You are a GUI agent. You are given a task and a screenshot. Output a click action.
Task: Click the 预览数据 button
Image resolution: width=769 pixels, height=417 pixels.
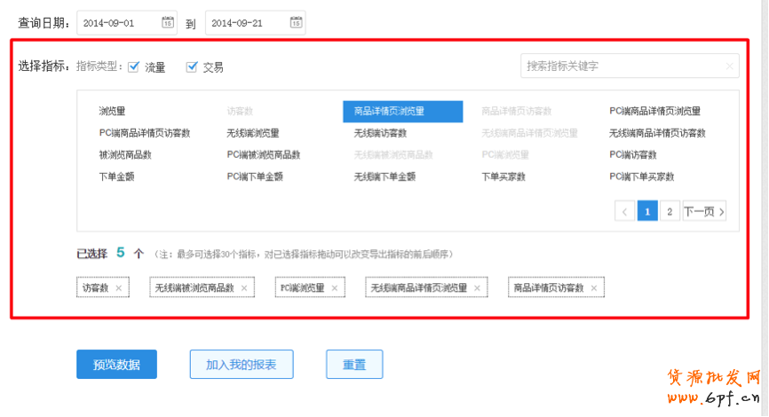coord(116,365)
